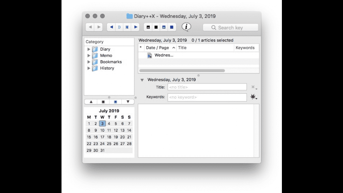The height and width of the screenshot is (193, 343).
Task: Click the folder icon in window title
Action: point(129,16)
